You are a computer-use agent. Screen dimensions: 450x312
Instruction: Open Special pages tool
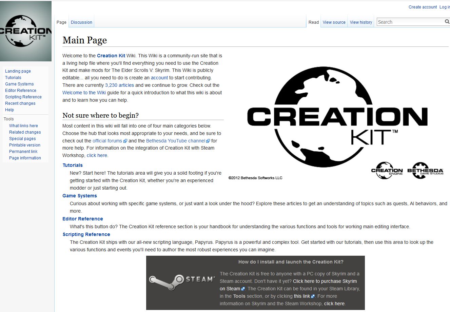pos(22,139)
